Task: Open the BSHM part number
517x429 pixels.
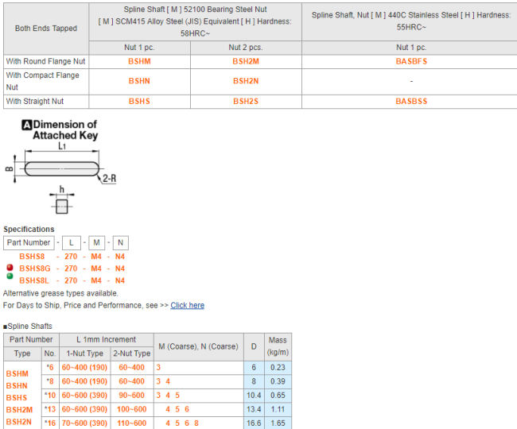Action: 139,60
